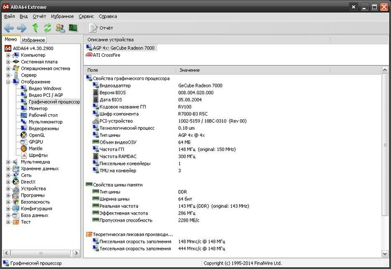Screen dimensions: 391x269
Task: Click the Отчёт toolbar button
Action: (x=101, y=28)
